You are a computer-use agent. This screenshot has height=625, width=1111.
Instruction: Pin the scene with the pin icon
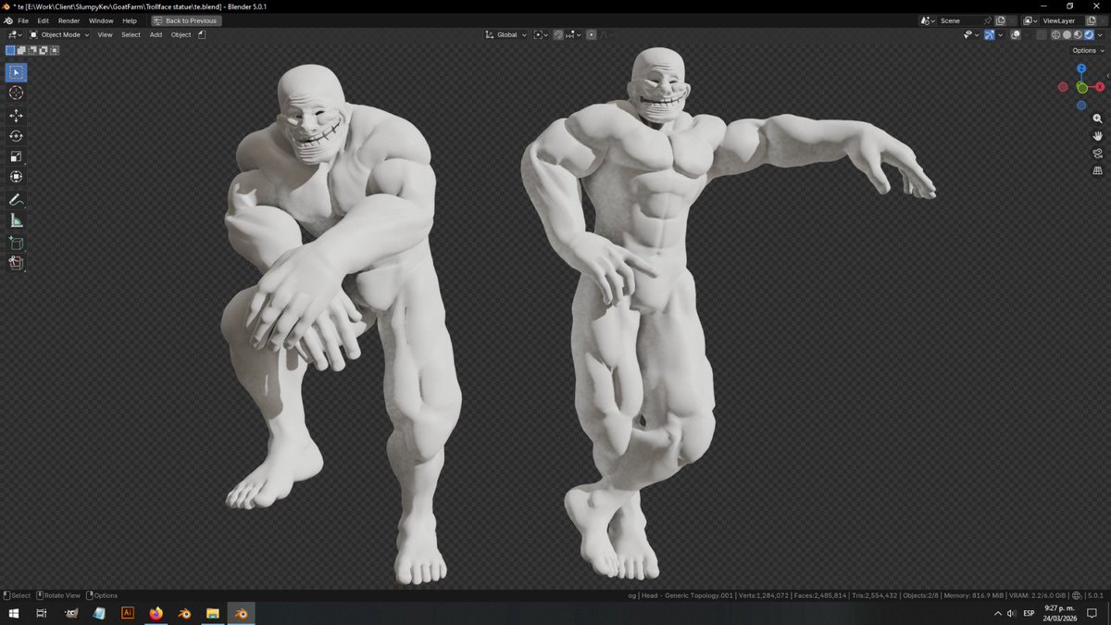click(x=987, y=20)
